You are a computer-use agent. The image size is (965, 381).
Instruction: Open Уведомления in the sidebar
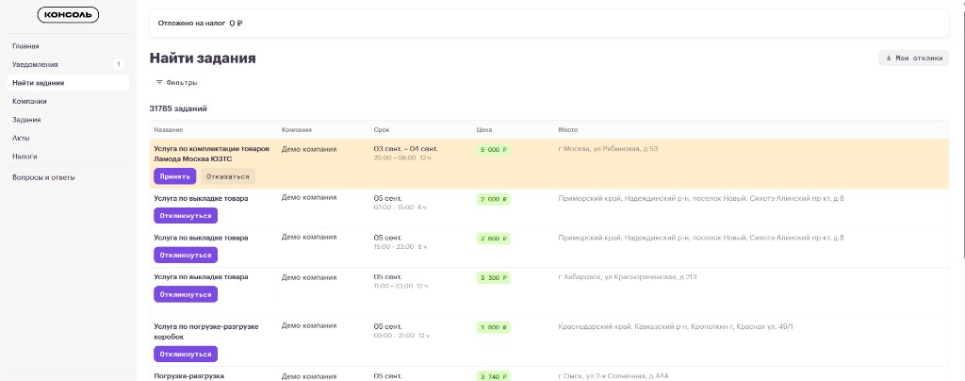tap(35, 65)
